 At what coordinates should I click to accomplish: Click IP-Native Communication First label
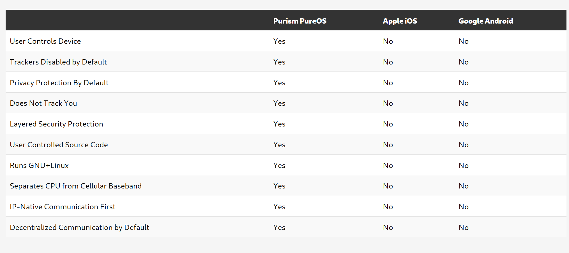coord(63,207)
